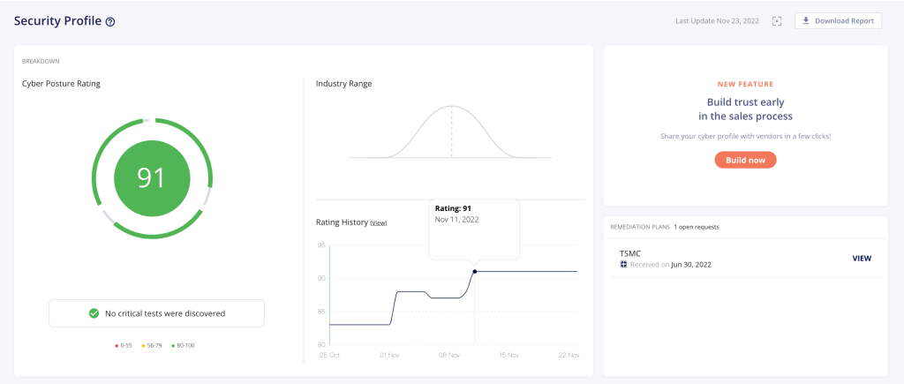Click the yellow 56-79 legend dot

[x=144, y=345]
